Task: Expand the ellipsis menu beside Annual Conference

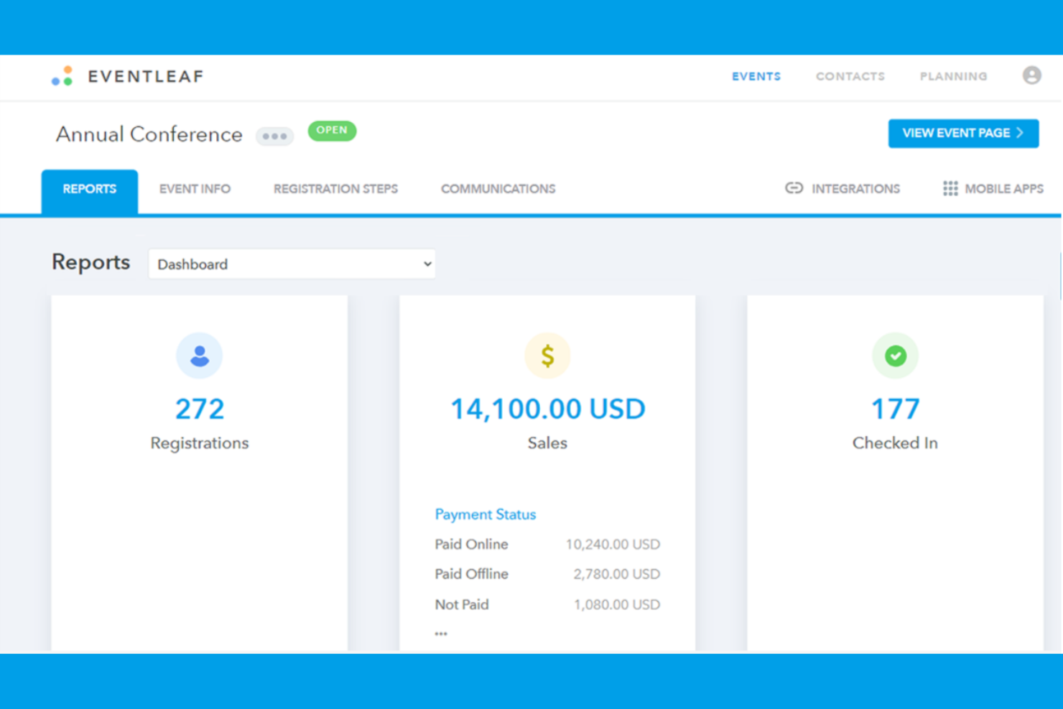Action: pyautogui.click(x=274, y=136)
